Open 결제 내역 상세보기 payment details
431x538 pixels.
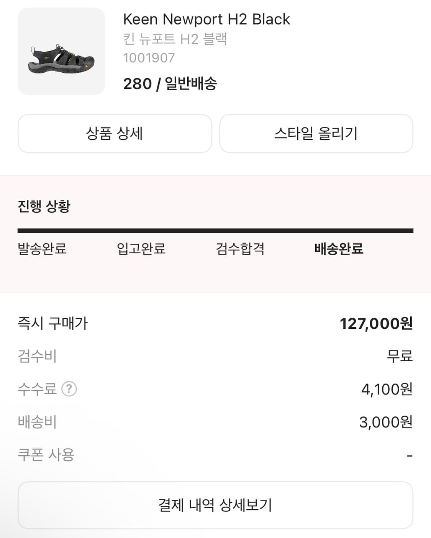(215, 505)
